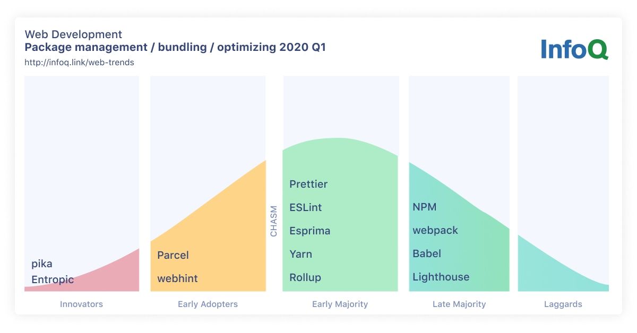This screenshot has width=637, height=333.
Task: Click the Entropic entry
Action: [x=53, y=279]
